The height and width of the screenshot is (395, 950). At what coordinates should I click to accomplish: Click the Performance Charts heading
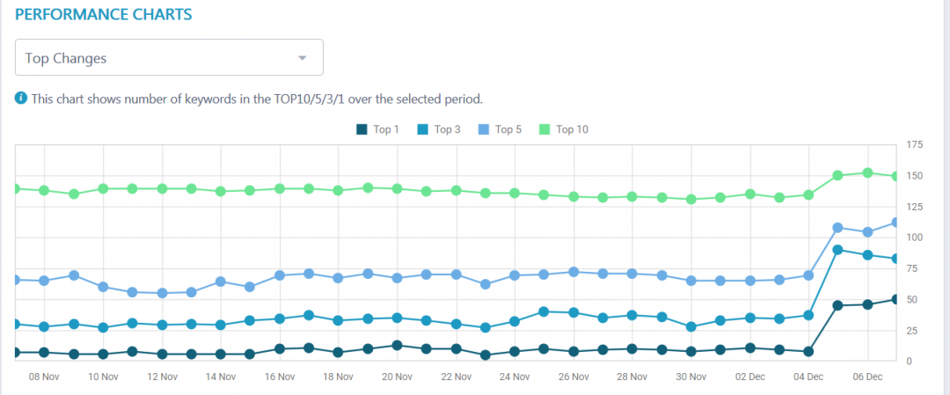coord(104,15)
